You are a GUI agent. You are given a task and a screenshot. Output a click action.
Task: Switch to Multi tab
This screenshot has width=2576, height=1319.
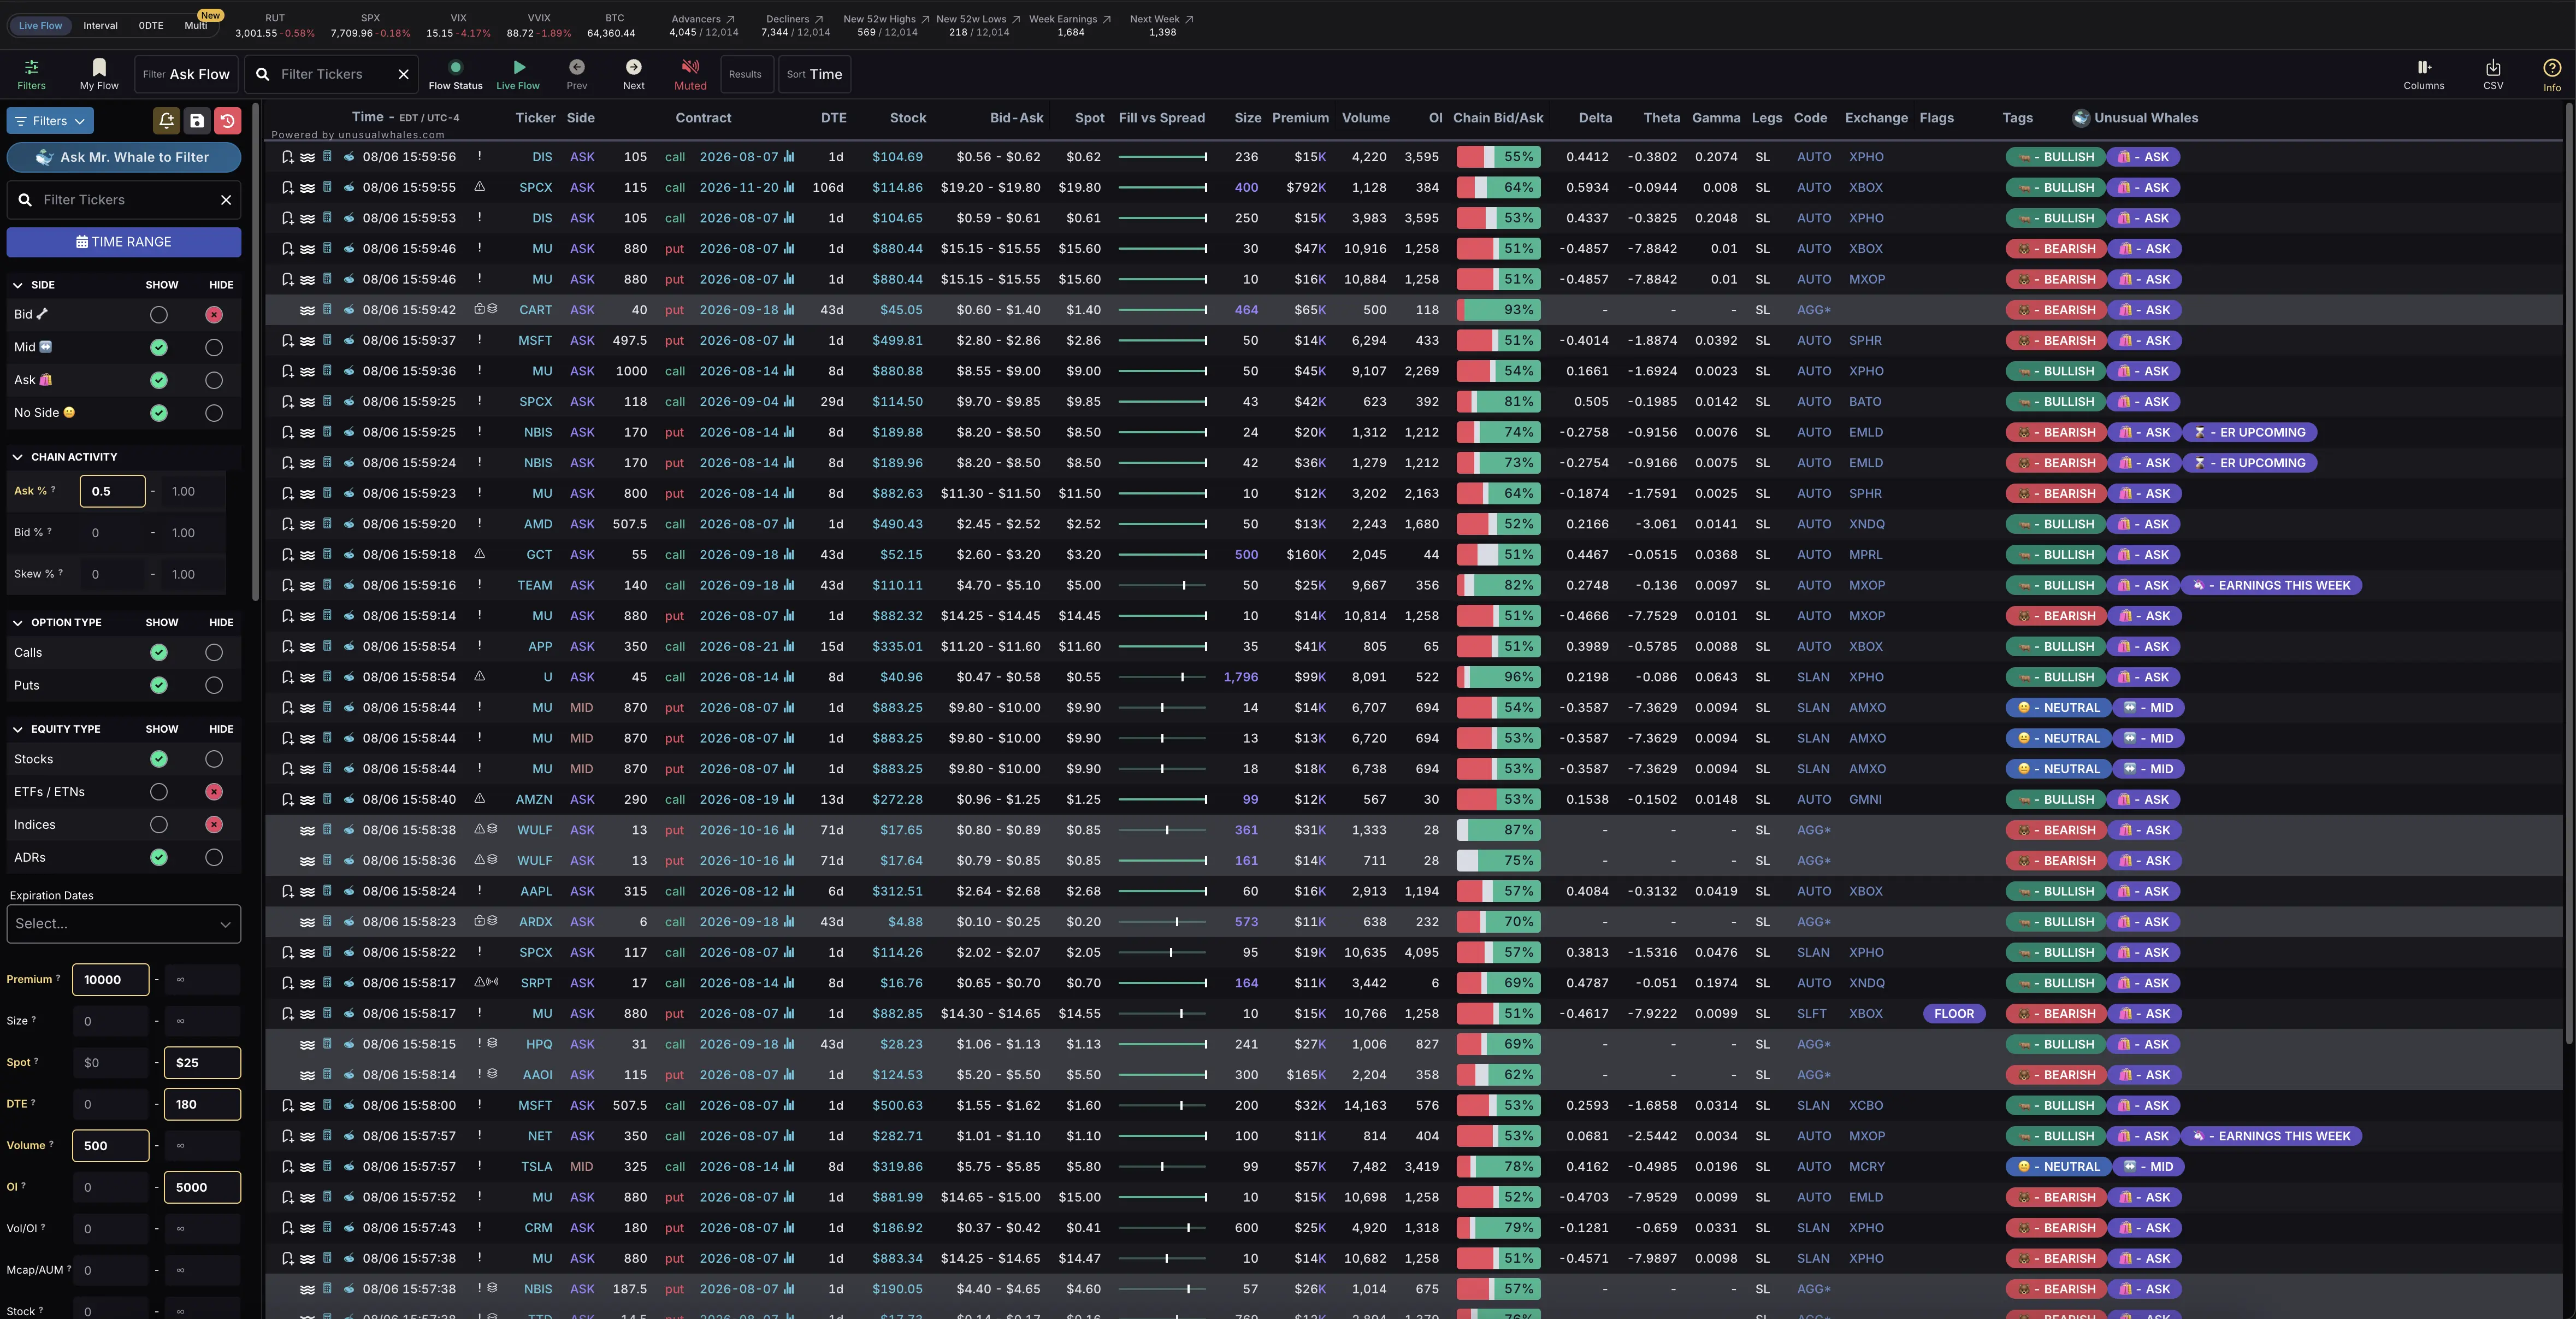pos(196,25)
